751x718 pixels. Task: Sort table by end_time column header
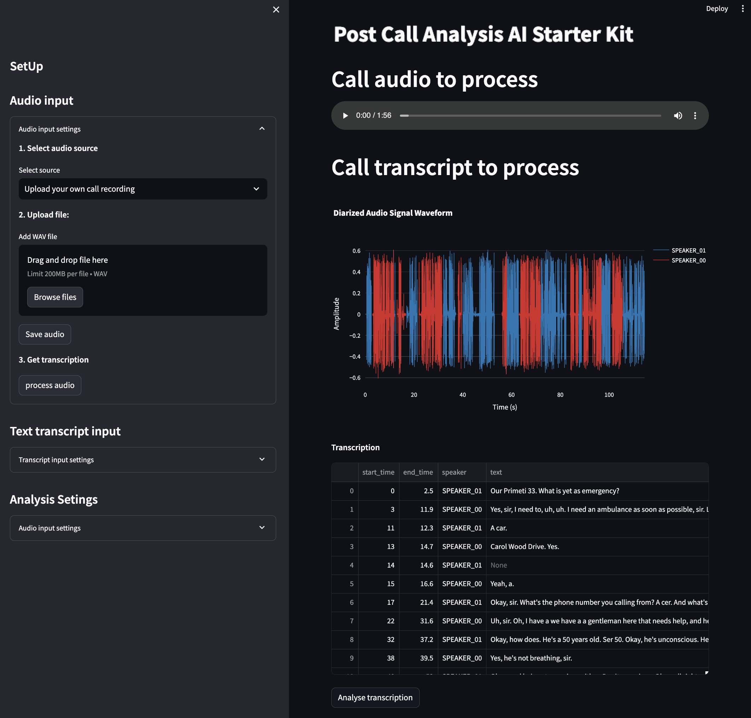[418, 472]
